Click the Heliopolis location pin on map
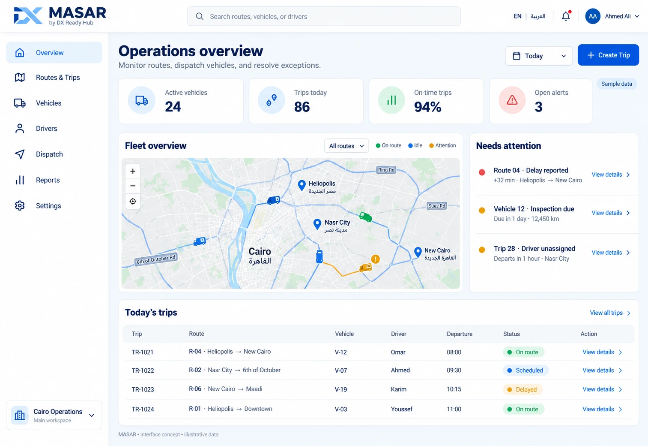 302,185
